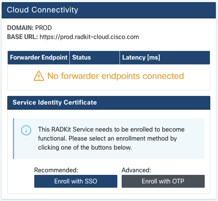The height and width of the screenshot is (201, 218).
Task: Click the Status column header
Action: 95,57
